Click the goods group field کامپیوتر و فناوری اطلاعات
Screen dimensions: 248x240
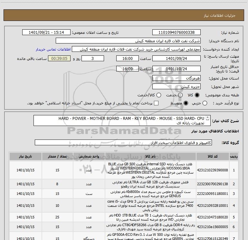click(x=123, y=142)
